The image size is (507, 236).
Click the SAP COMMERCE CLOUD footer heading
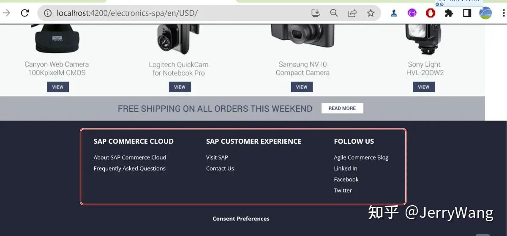pyautogui.click(x=134, y=141)
